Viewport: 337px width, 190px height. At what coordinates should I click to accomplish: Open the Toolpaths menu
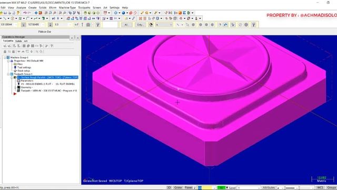tap(84, 7)
